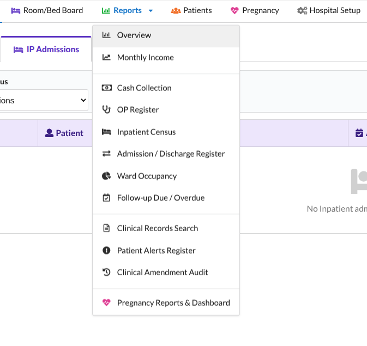Click the Hospital Setup gears icon

[x=302, y=11]
